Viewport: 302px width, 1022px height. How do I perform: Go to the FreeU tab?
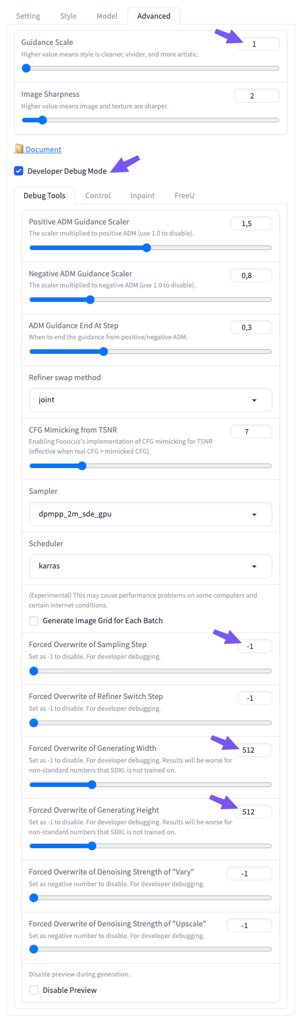click(x=184, y=195)
